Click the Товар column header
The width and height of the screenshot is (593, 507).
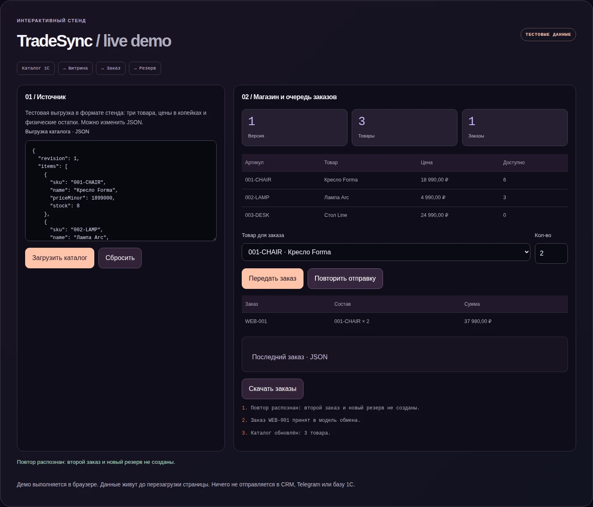point(331,163)
